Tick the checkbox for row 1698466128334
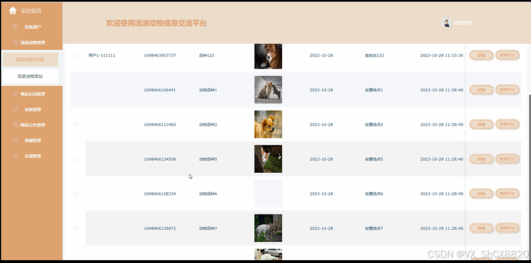This screenshot has height=263, width=531. tap(76, 194)
